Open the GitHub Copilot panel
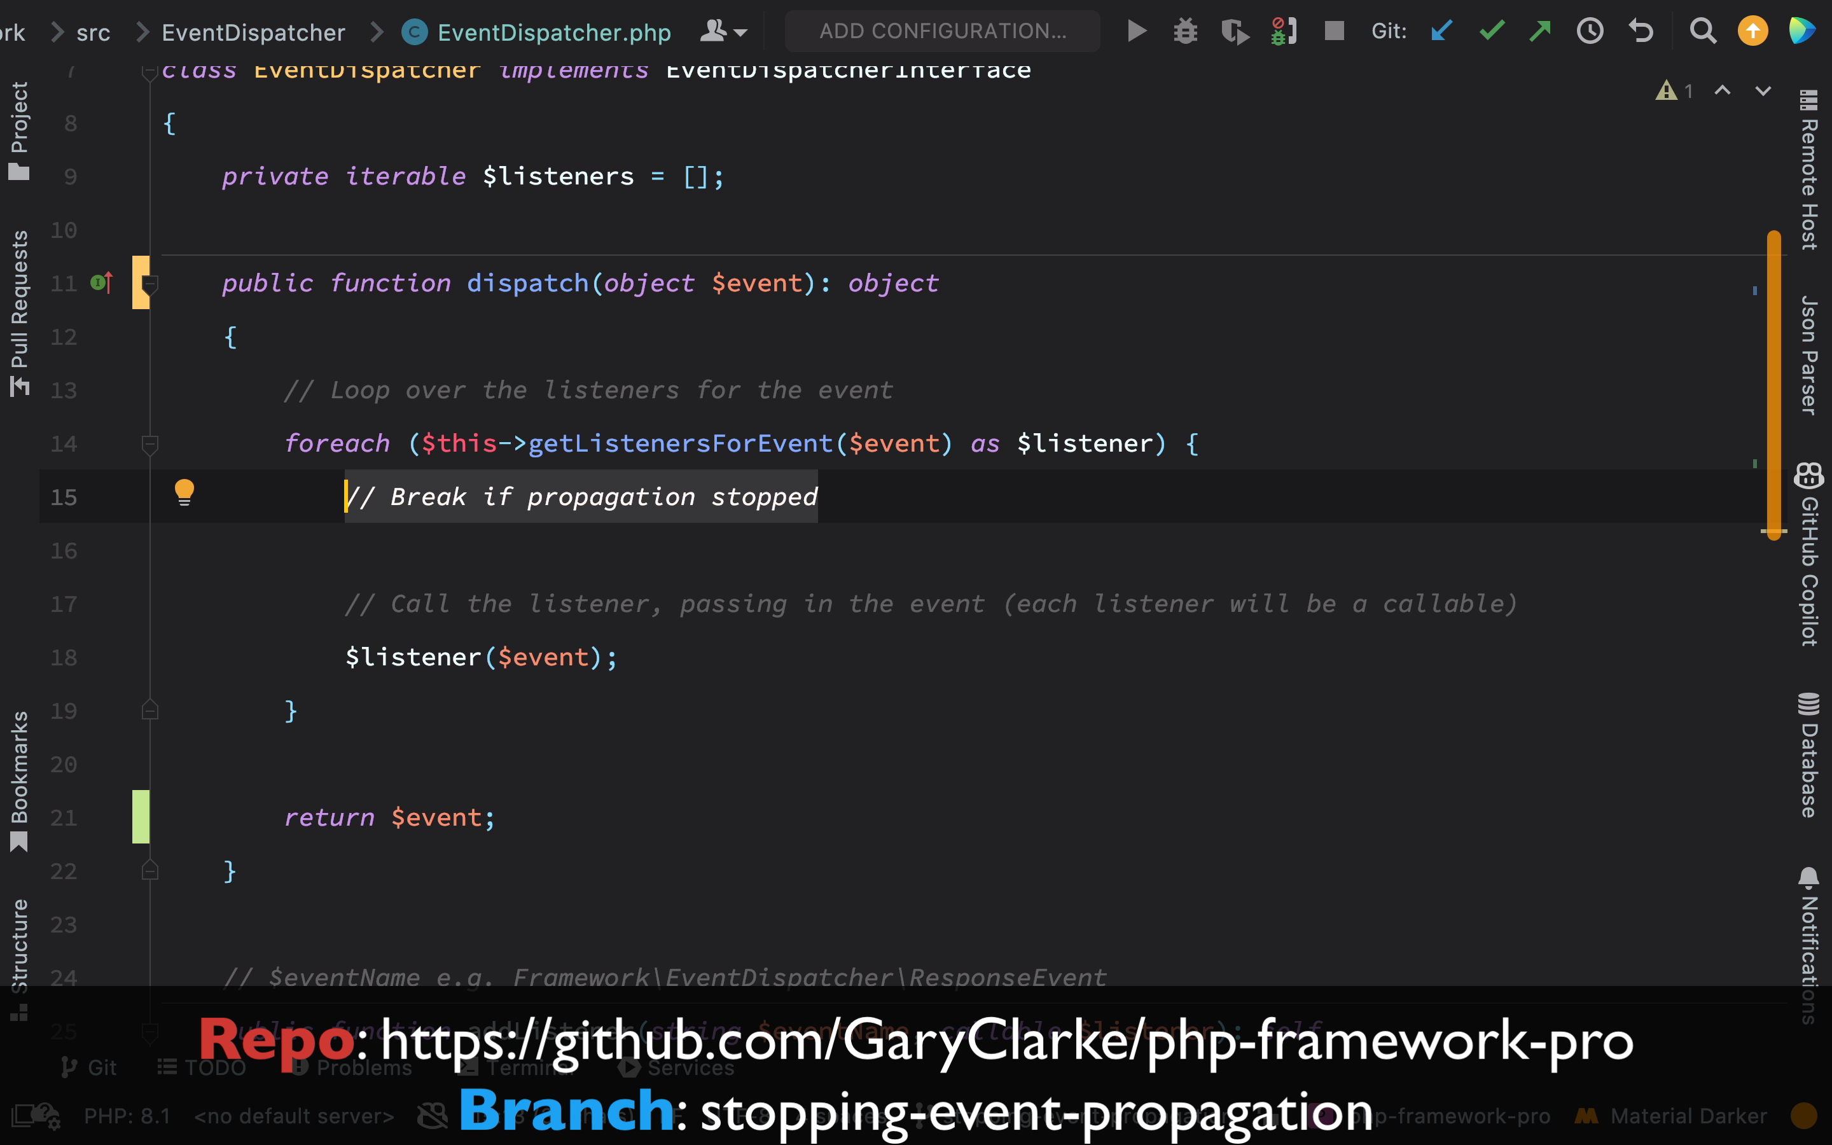Image resolution: width=1832 pixels, height=1145 pixels. point(1808,553)
